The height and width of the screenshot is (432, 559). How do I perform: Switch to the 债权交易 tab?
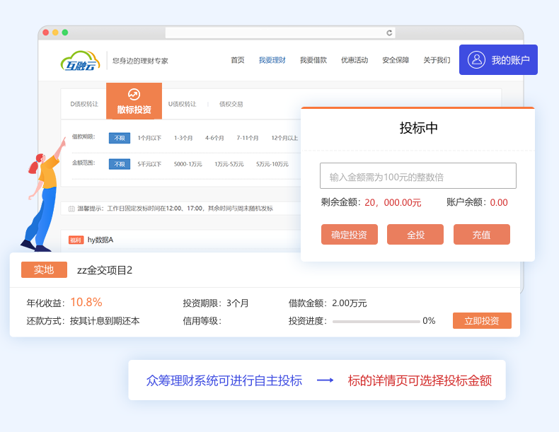point(231,104)
